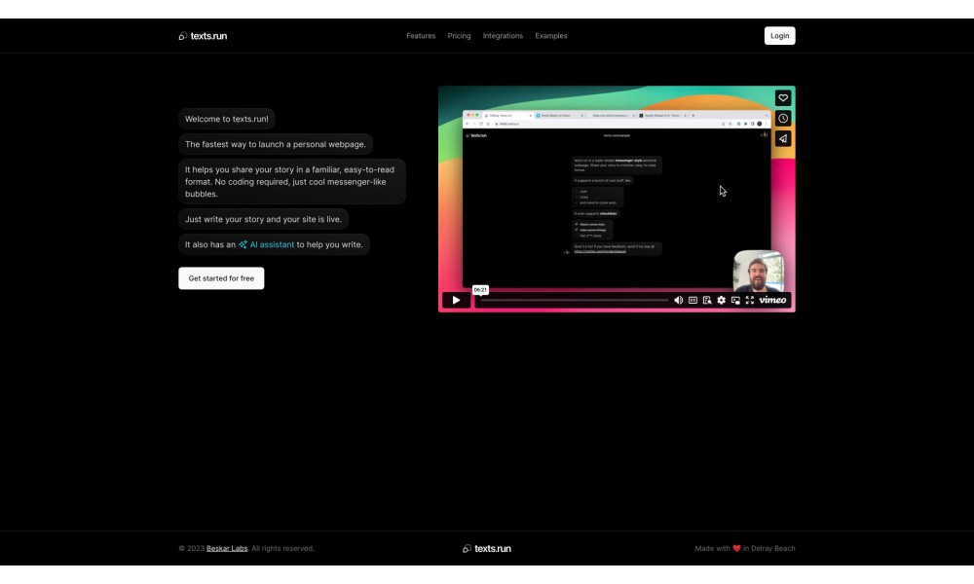
Task: Like the video with the heart icon
Action: [783, 98]
